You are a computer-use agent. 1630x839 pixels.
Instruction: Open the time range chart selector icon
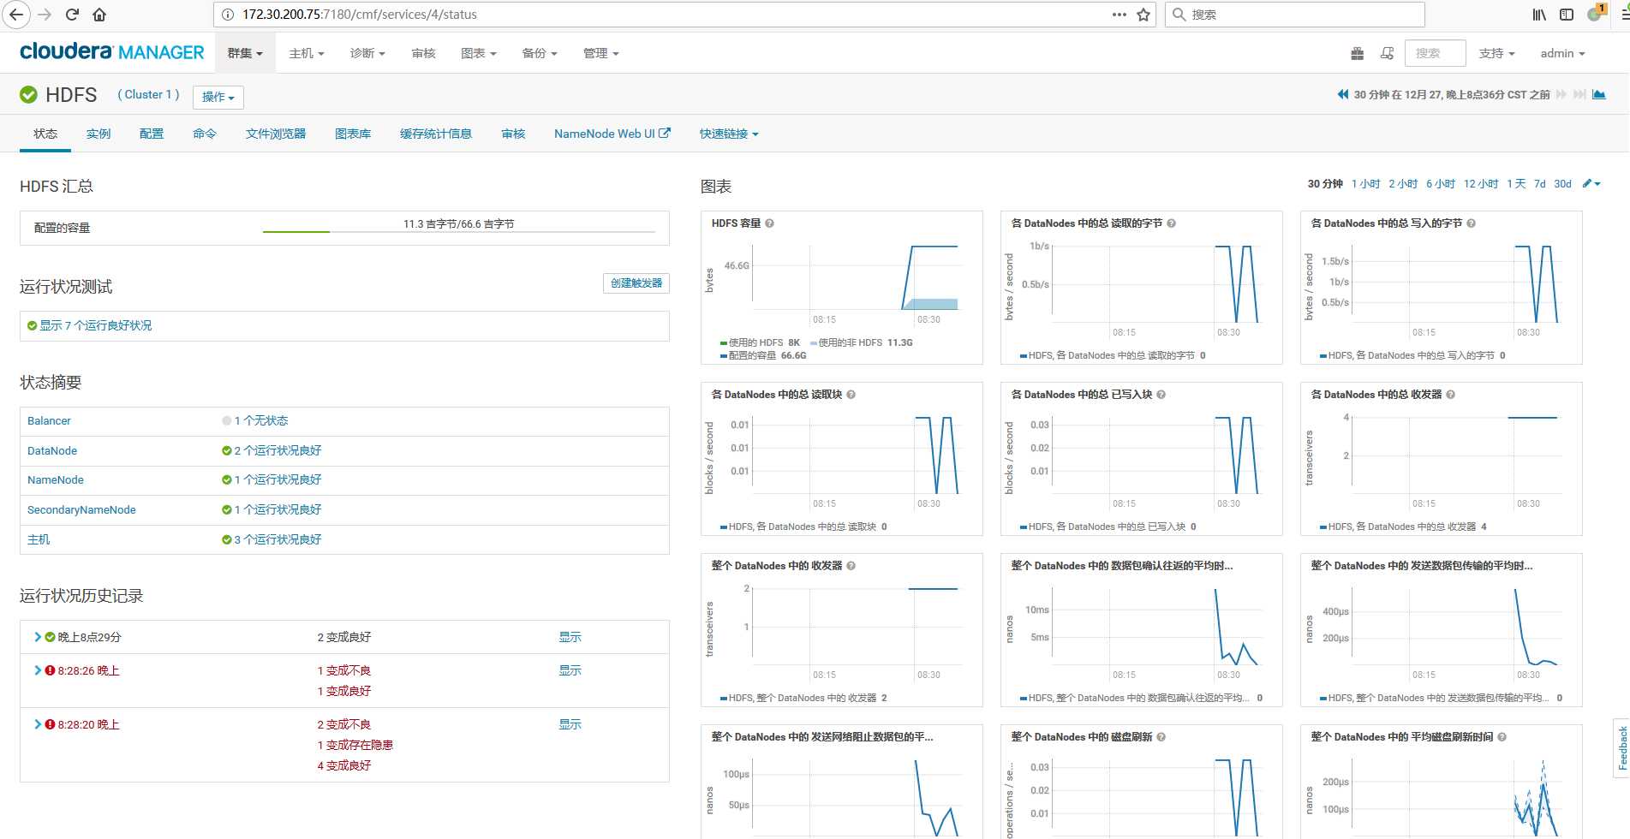[x=1598, y=94]
